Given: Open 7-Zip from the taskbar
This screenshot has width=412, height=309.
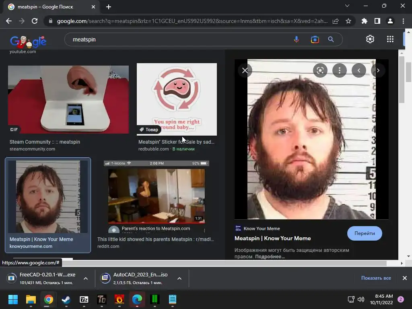Looking at the screenshot, I should click(x=84, y=299).
